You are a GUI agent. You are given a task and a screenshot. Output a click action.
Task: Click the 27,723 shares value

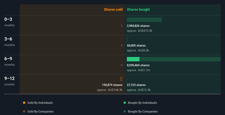tap(136, 85)
